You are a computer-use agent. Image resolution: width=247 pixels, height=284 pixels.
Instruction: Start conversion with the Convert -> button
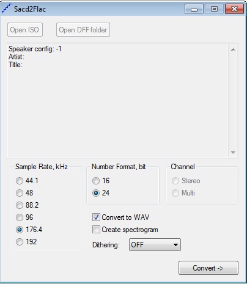tap(208, 268)
